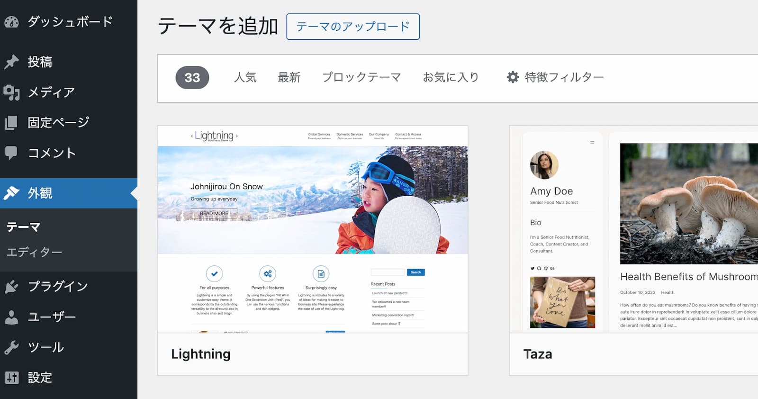Switch to 人気 filter tab
The height and width of the screenshot is (399, 758).
(245, 77)
